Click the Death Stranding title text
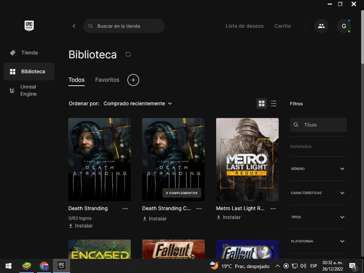364x273 pixels. [88, 208]
